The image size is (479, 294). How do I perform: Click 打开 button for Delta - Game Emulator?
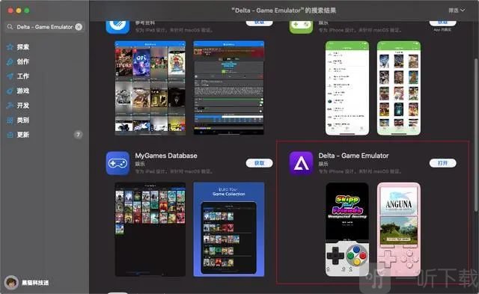(x=442, y=163)
